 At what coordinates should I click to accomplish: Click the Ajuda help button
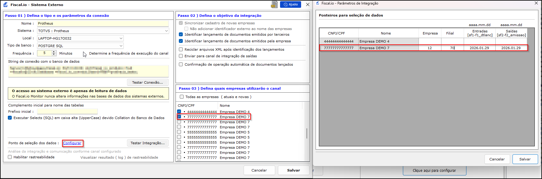[291, 4]
